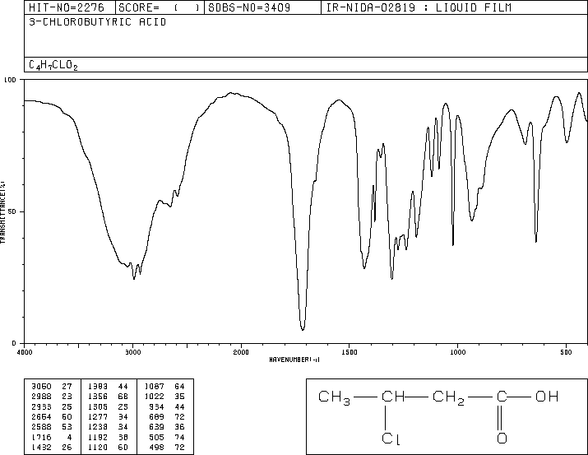Select the 1238 peak table entry
588x455 pixels.
pyautogui.click(x=98, y=427)
